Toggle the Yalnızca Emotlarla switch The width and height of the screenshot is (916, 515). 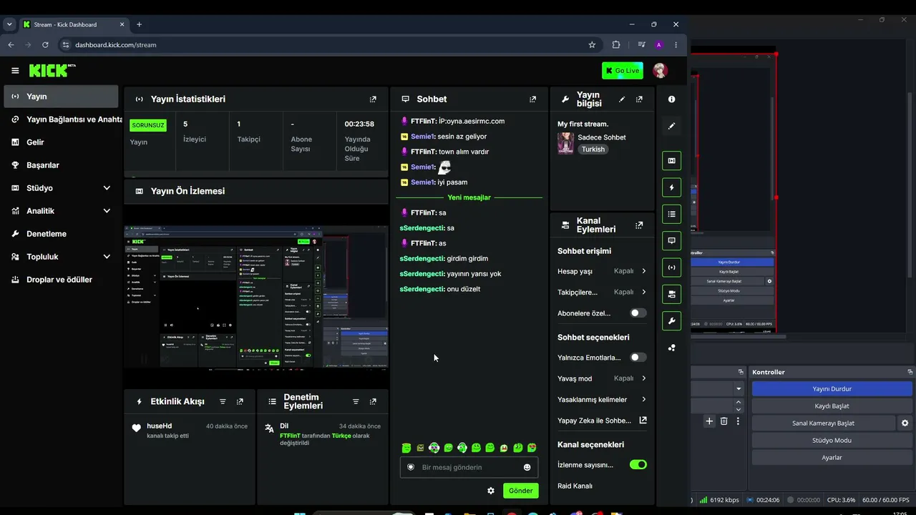click(638, 358)
